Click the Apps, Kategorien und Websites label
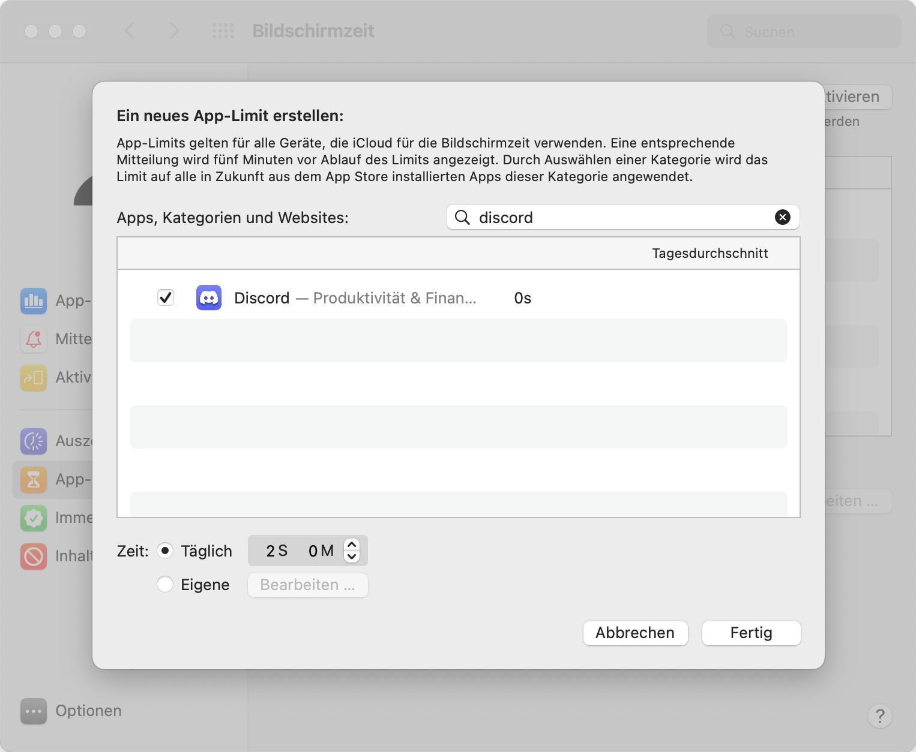This screenshot has width=916, height=752. (233, 217)
